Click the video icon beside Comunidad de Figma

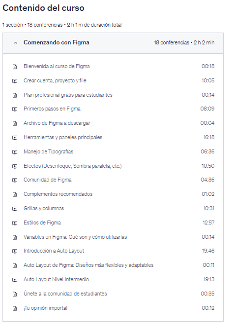15,180
